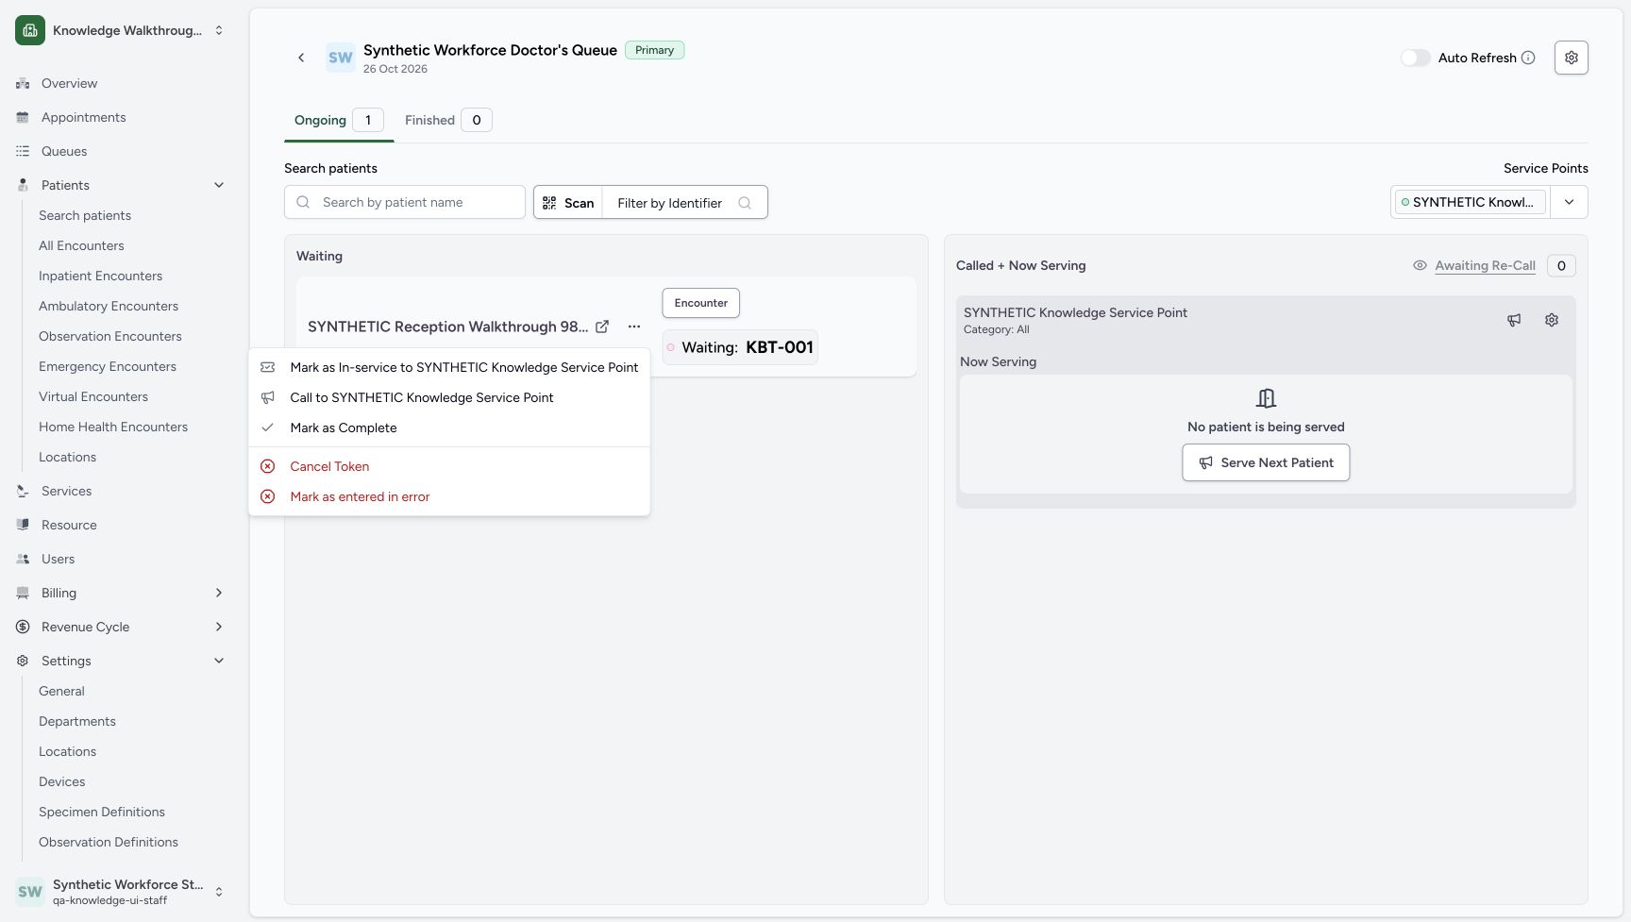The height and width of the screenshot is (922, 1631).
Task: Click the organization logo icon
Action: click(x=30, y=30)
